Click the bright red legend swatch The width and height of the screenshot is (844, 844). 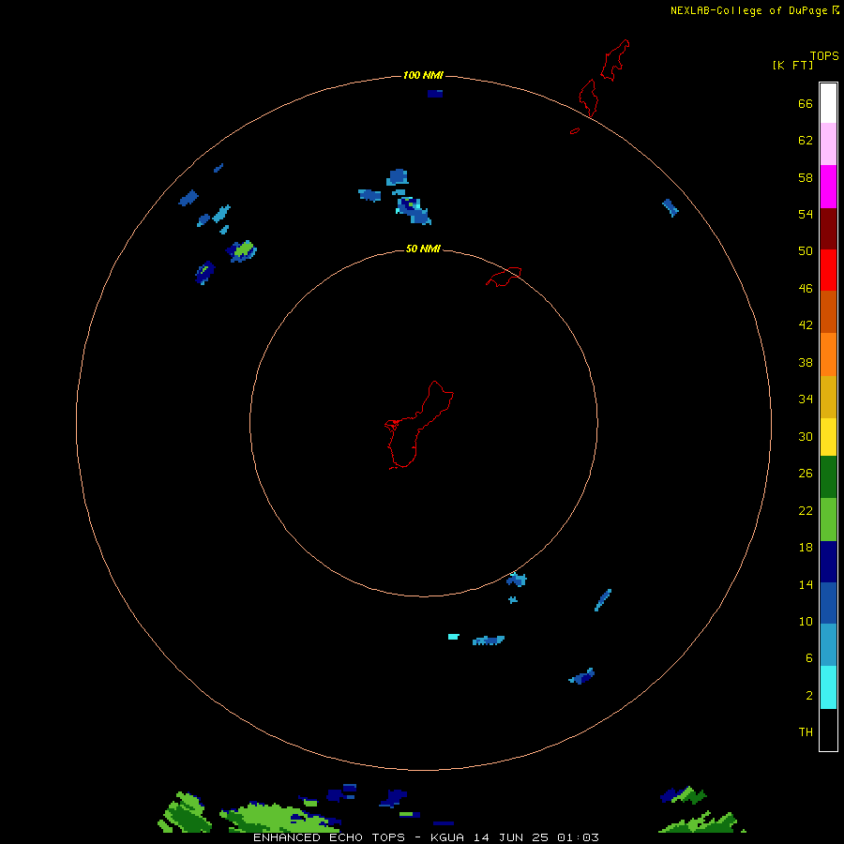click(828, 270)
